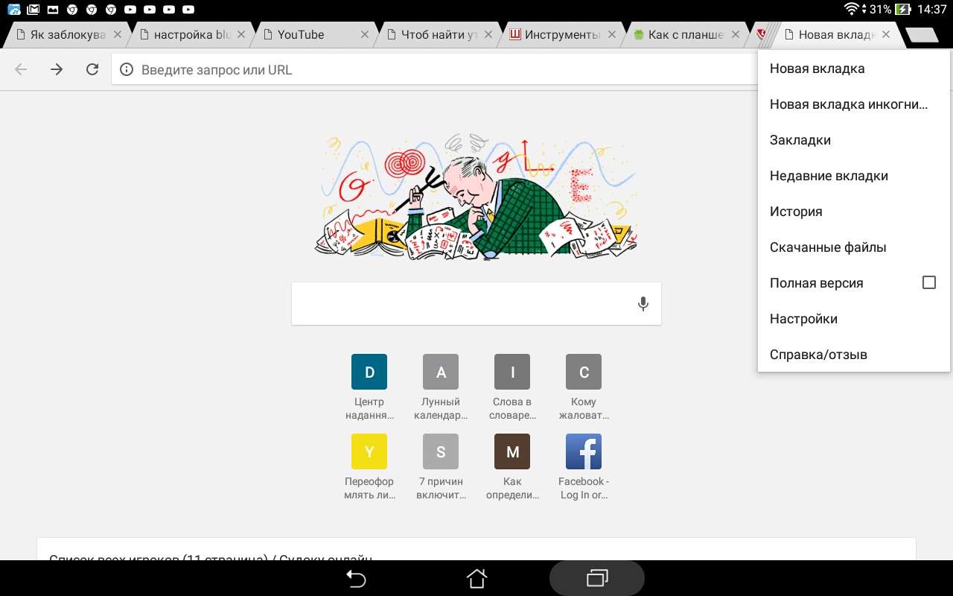Go back with the browser back arrow
The width and height of the screenshot is (953, 596).
point(21,69)
